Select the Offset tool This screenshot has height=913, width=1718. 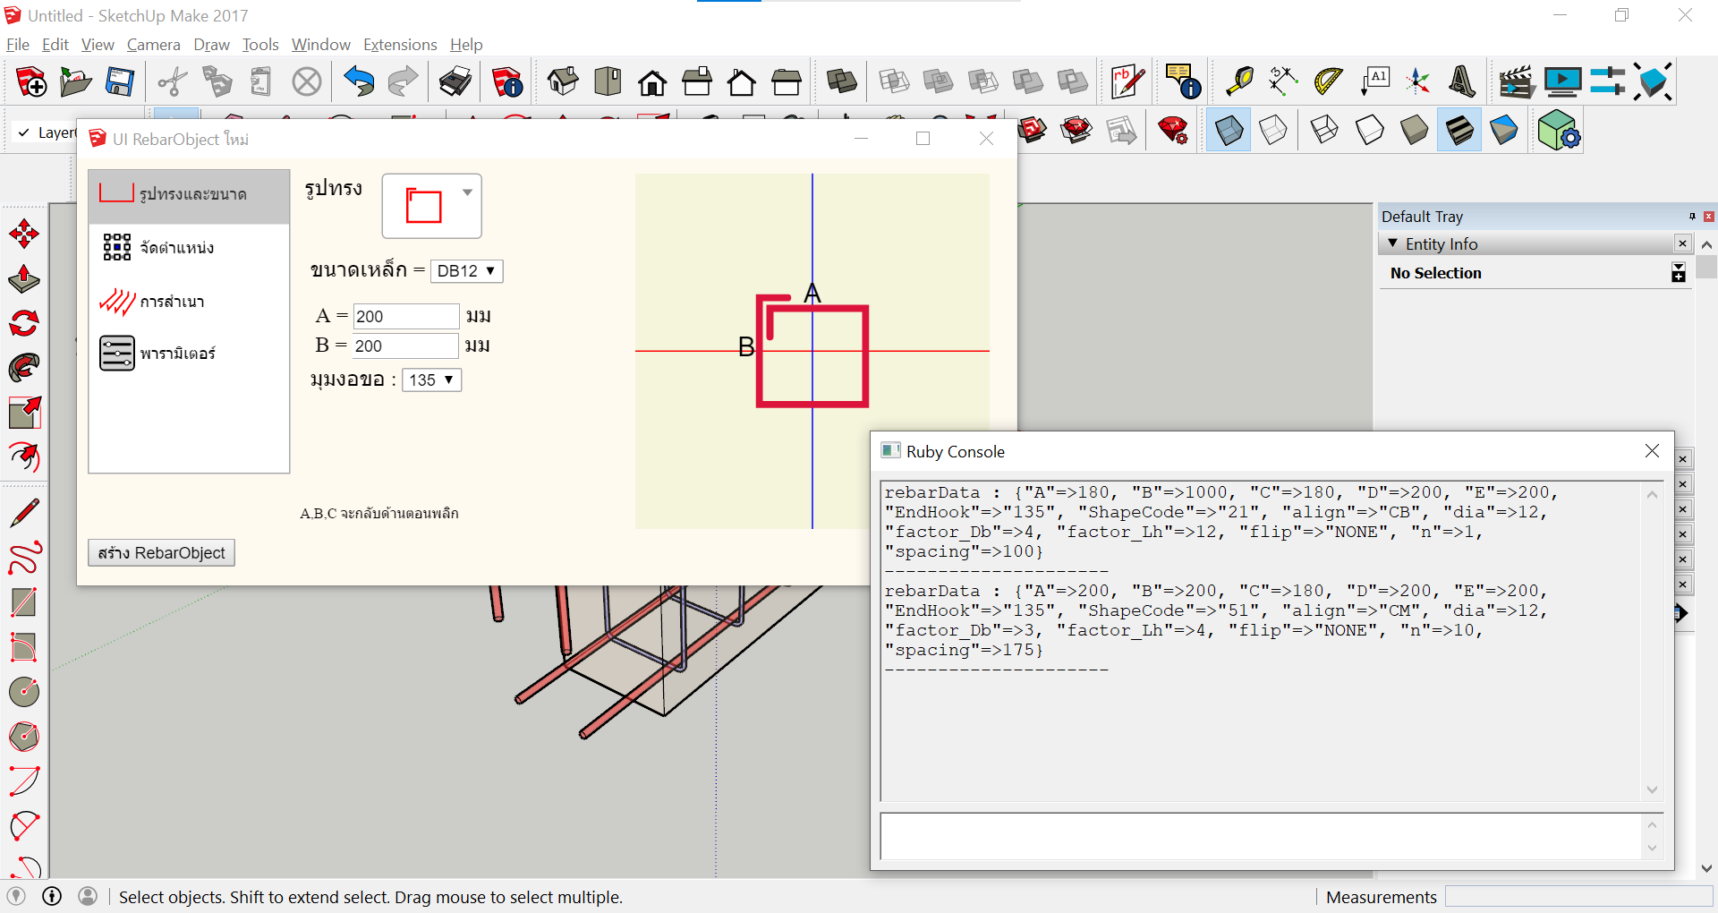[24, 457]
